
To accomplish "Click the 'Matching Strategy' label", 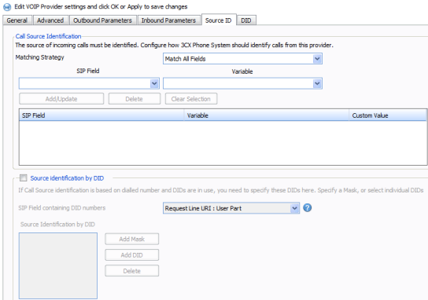I will point(40,57).
